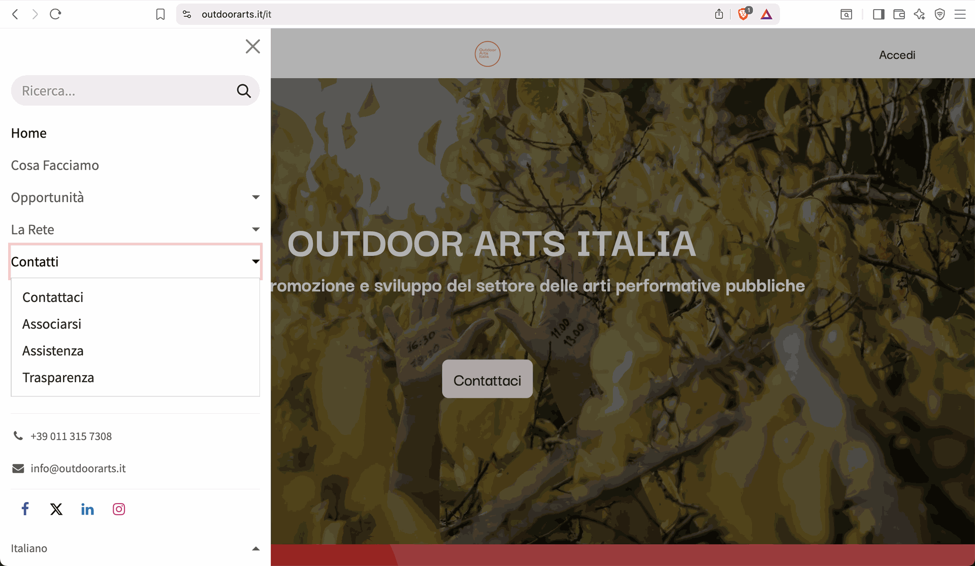Screen dimensions: 975x566
Task: Collapse the Contatti dropdown
Action: (x=255, y=261)
